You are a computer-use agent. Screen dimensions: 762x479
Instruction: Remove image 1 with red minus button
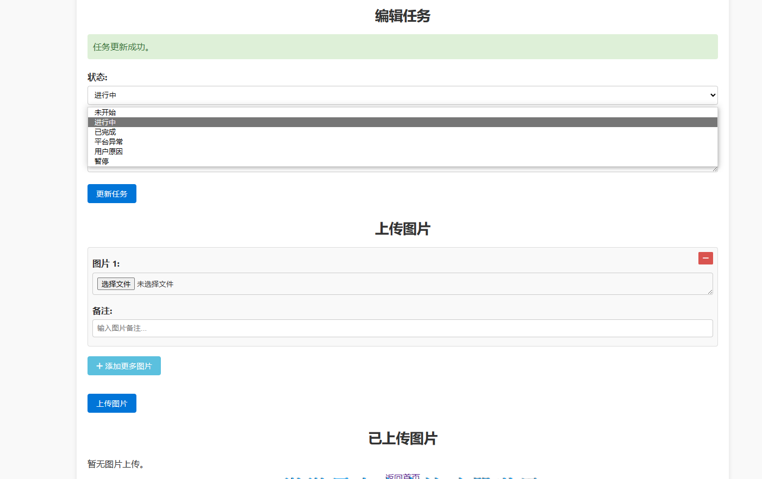point(705,259)
